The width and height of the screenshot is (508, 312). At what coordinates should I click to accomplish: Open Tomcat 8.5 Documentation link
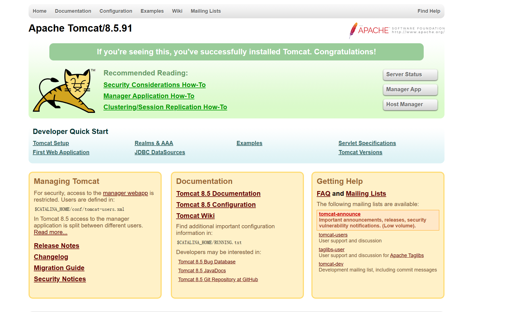(x=218, y=194)
